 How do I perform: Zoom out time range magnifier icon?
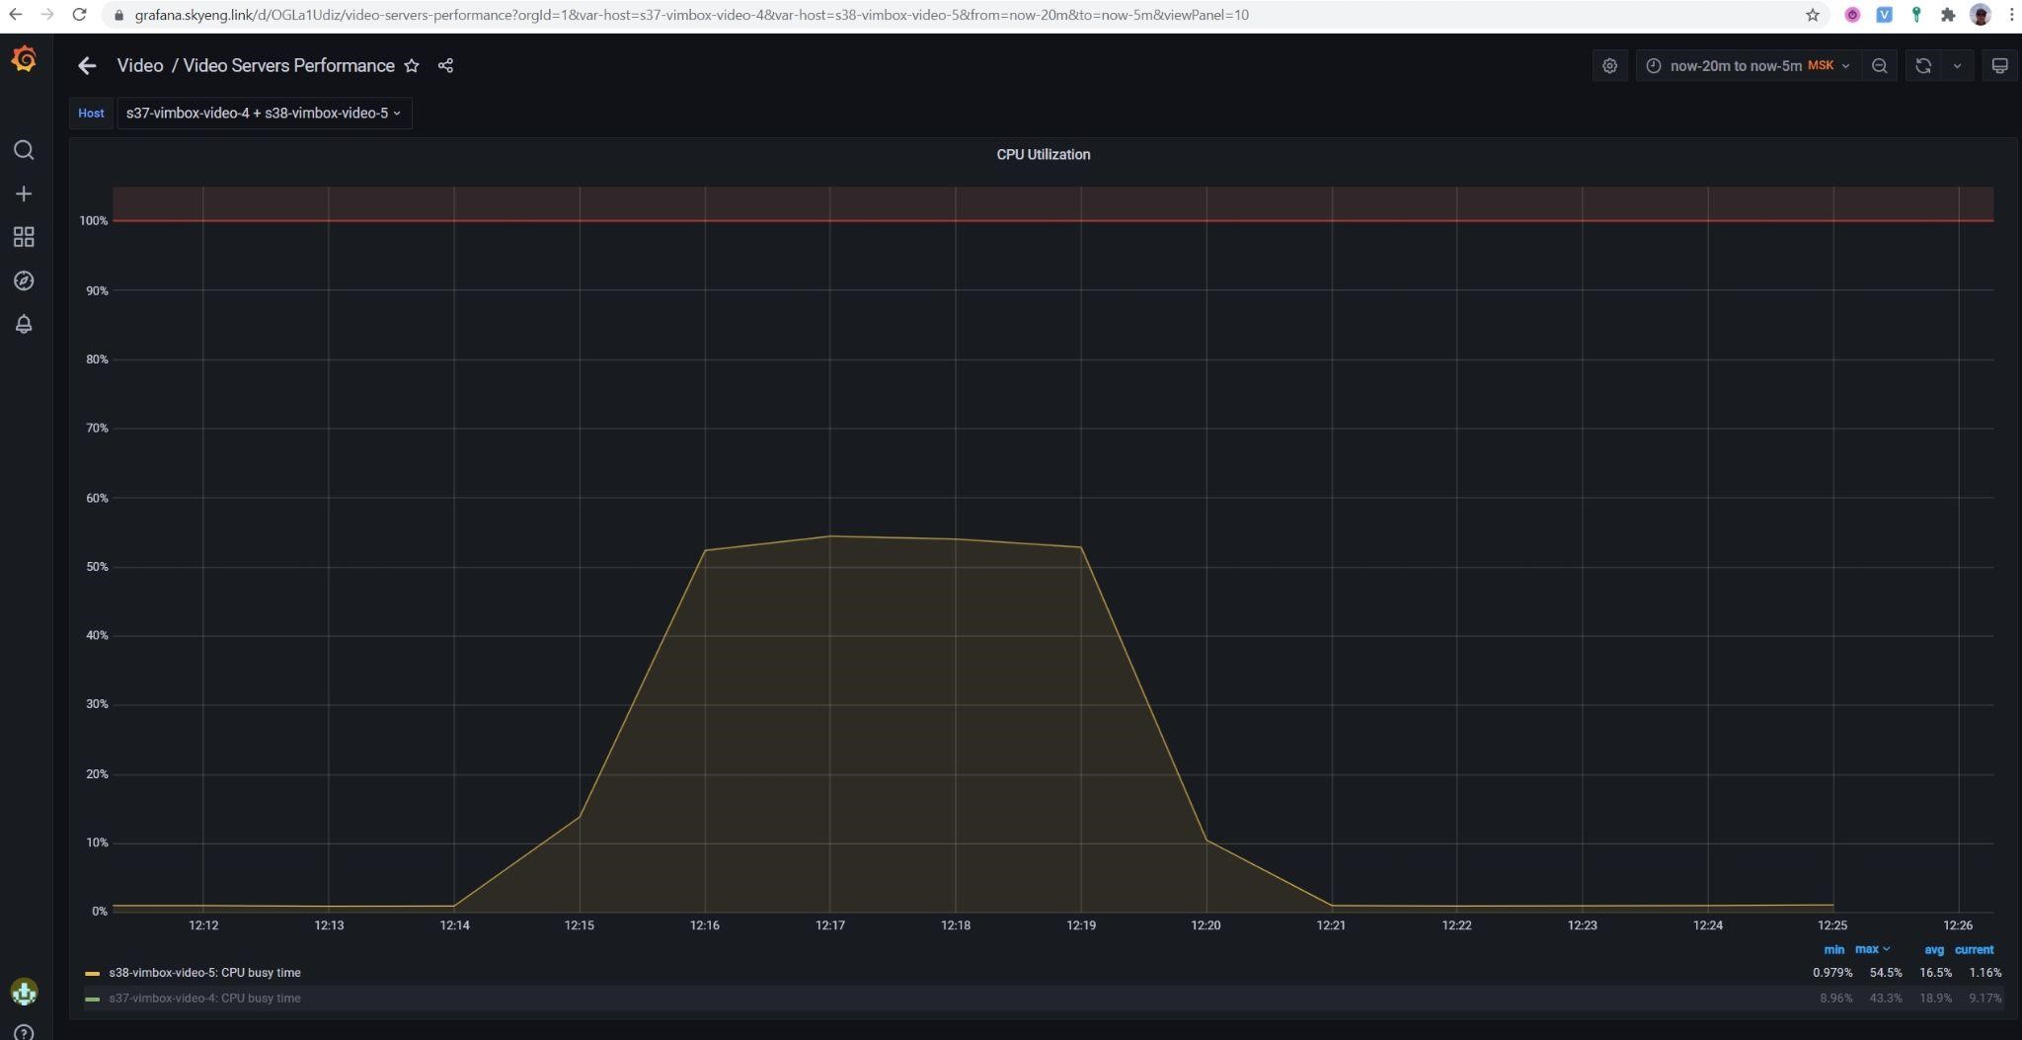coord(1879,65)
